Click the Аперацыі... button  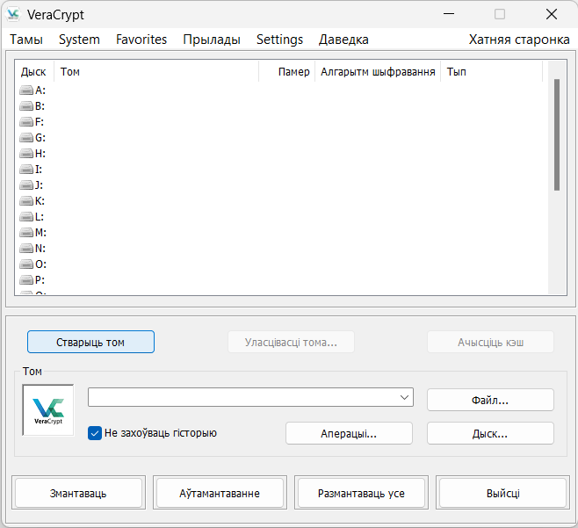coord(349,433)
